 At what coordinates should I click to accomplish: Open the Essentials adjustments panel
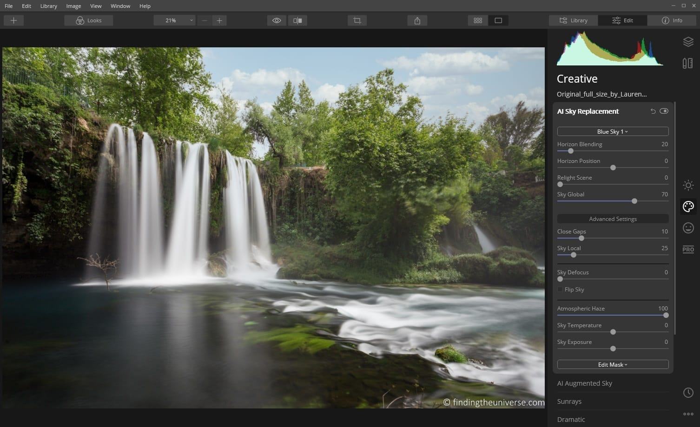[688, 185]
